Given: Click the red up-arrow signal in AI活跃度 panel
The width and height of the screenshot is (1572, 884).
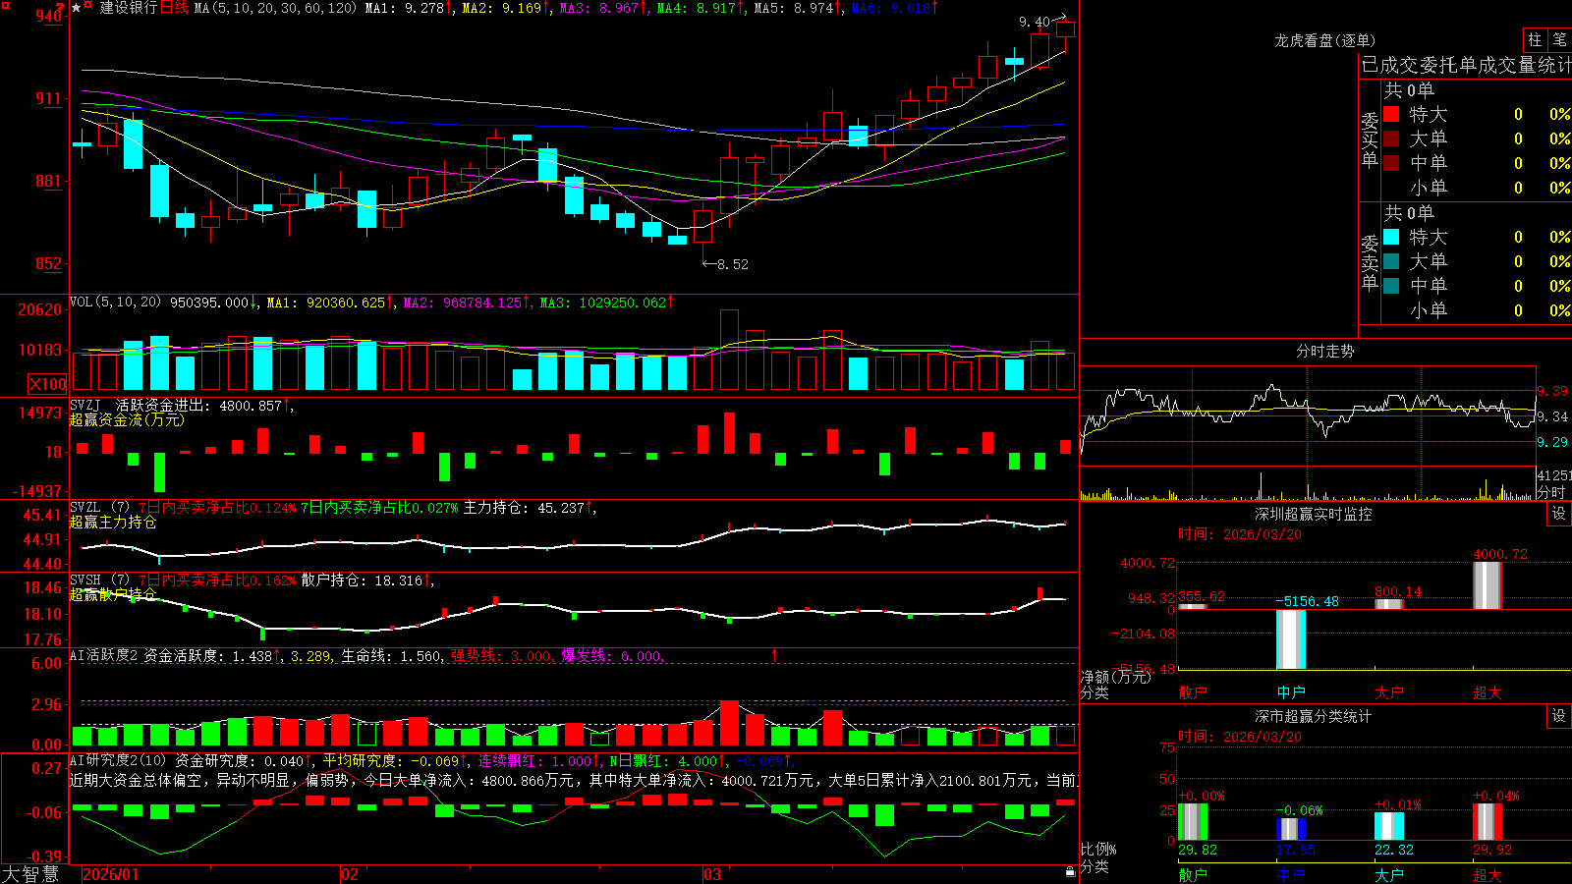Looking at the screenshot, I should click(775, 654).
